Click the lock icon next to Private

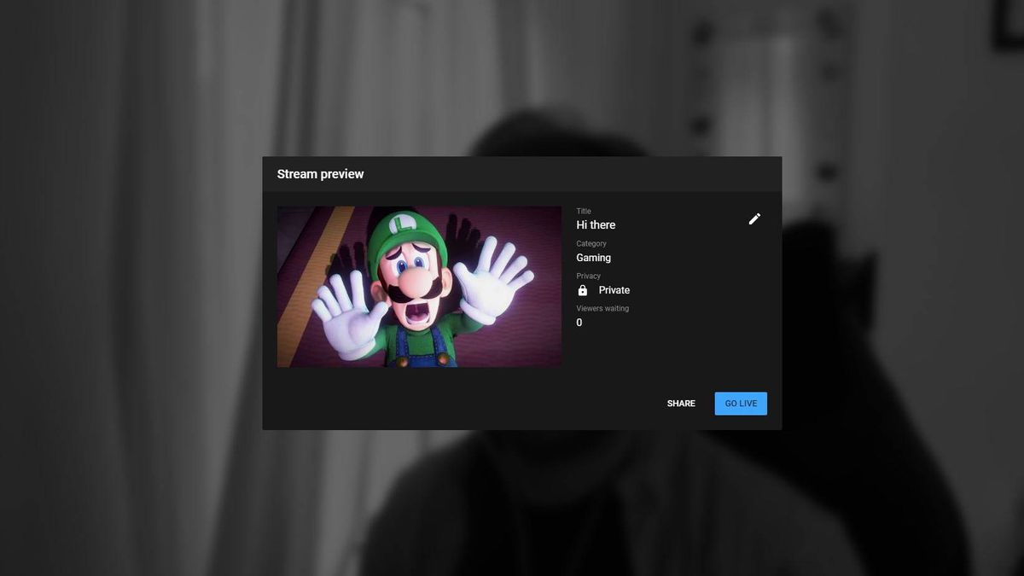coord(583,289)
